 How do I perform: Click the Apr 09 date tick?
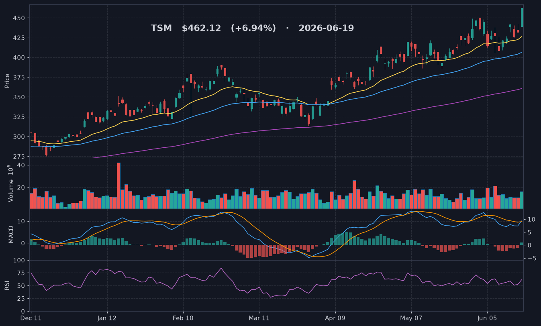(x=335, y=318)
